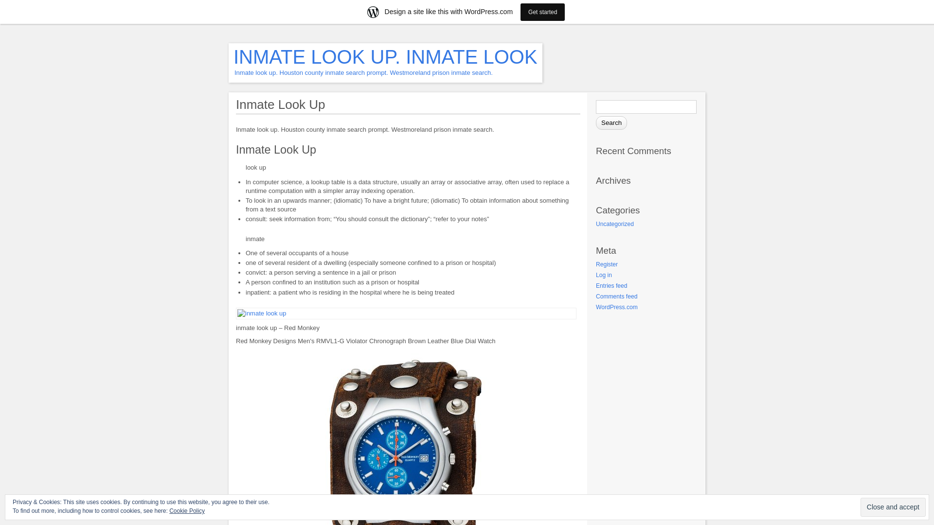The image size is (934, 525).
Task: Expand the Archives section
Action: (x=612, y=180)
